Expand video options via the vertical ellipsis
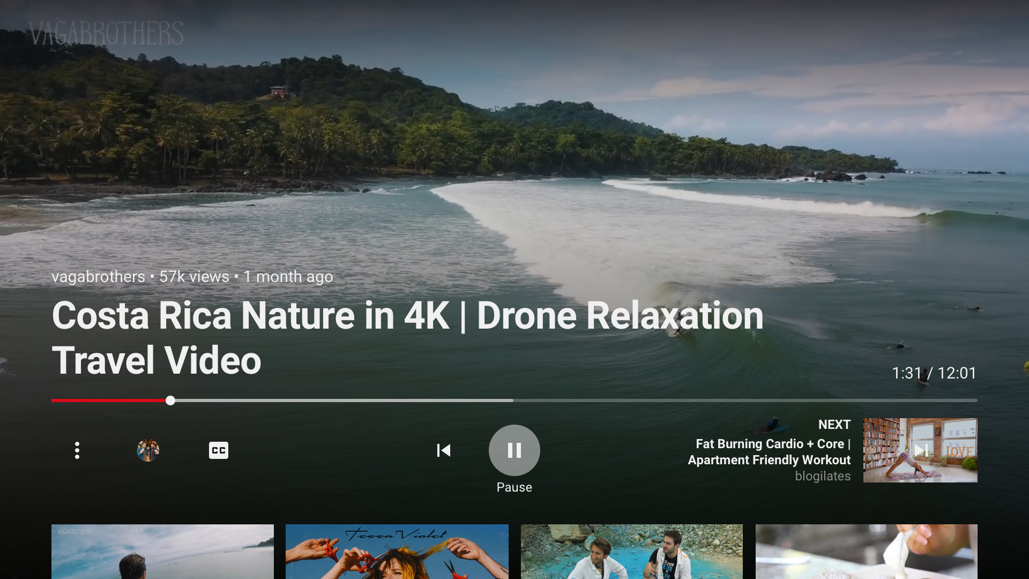Screen dimensions: 1029x579 point(77,450)
